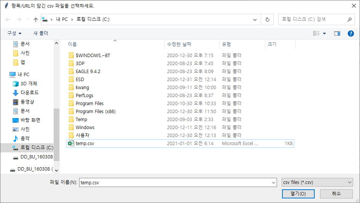Open the file name history dropdown arrow
Image resolution: width=360 pixels, height=203 pixels.
click(274, 182)
